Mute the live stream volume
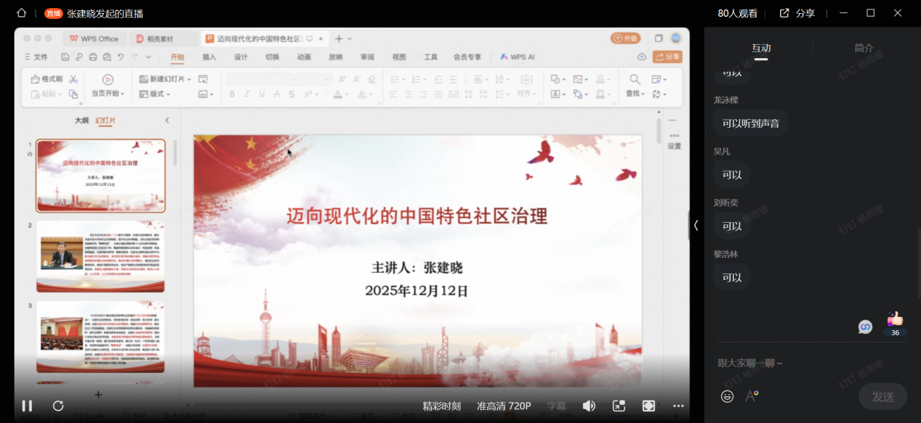This screenshot has height=423, width=921. 589,406
